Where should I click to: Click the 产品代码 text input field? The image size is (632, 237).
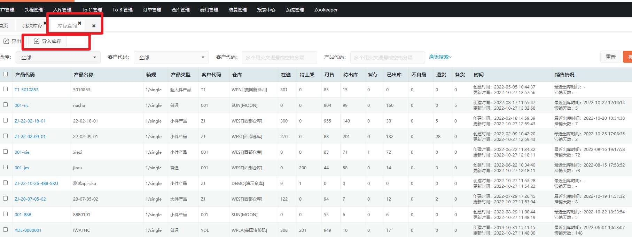[x=388, y=57]
